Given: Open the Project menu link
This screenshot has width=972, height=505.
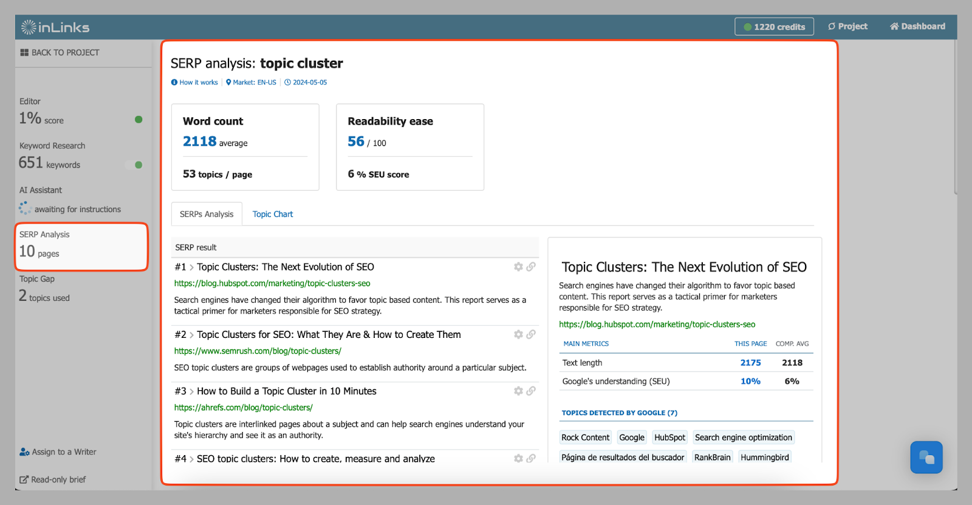Looking at the screenshot, I should pos(847,26).
